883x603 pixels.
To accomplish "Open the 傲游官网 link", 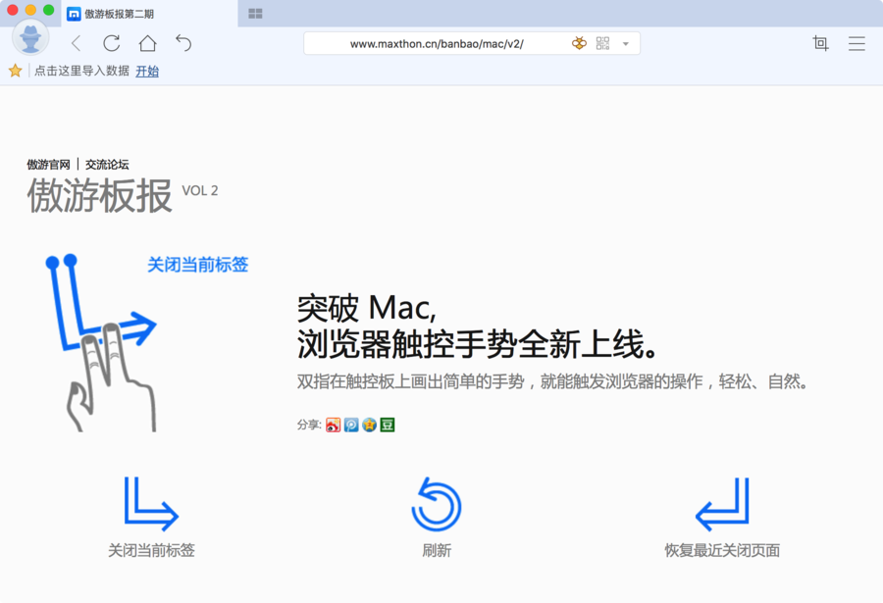I will click(48, 165).
